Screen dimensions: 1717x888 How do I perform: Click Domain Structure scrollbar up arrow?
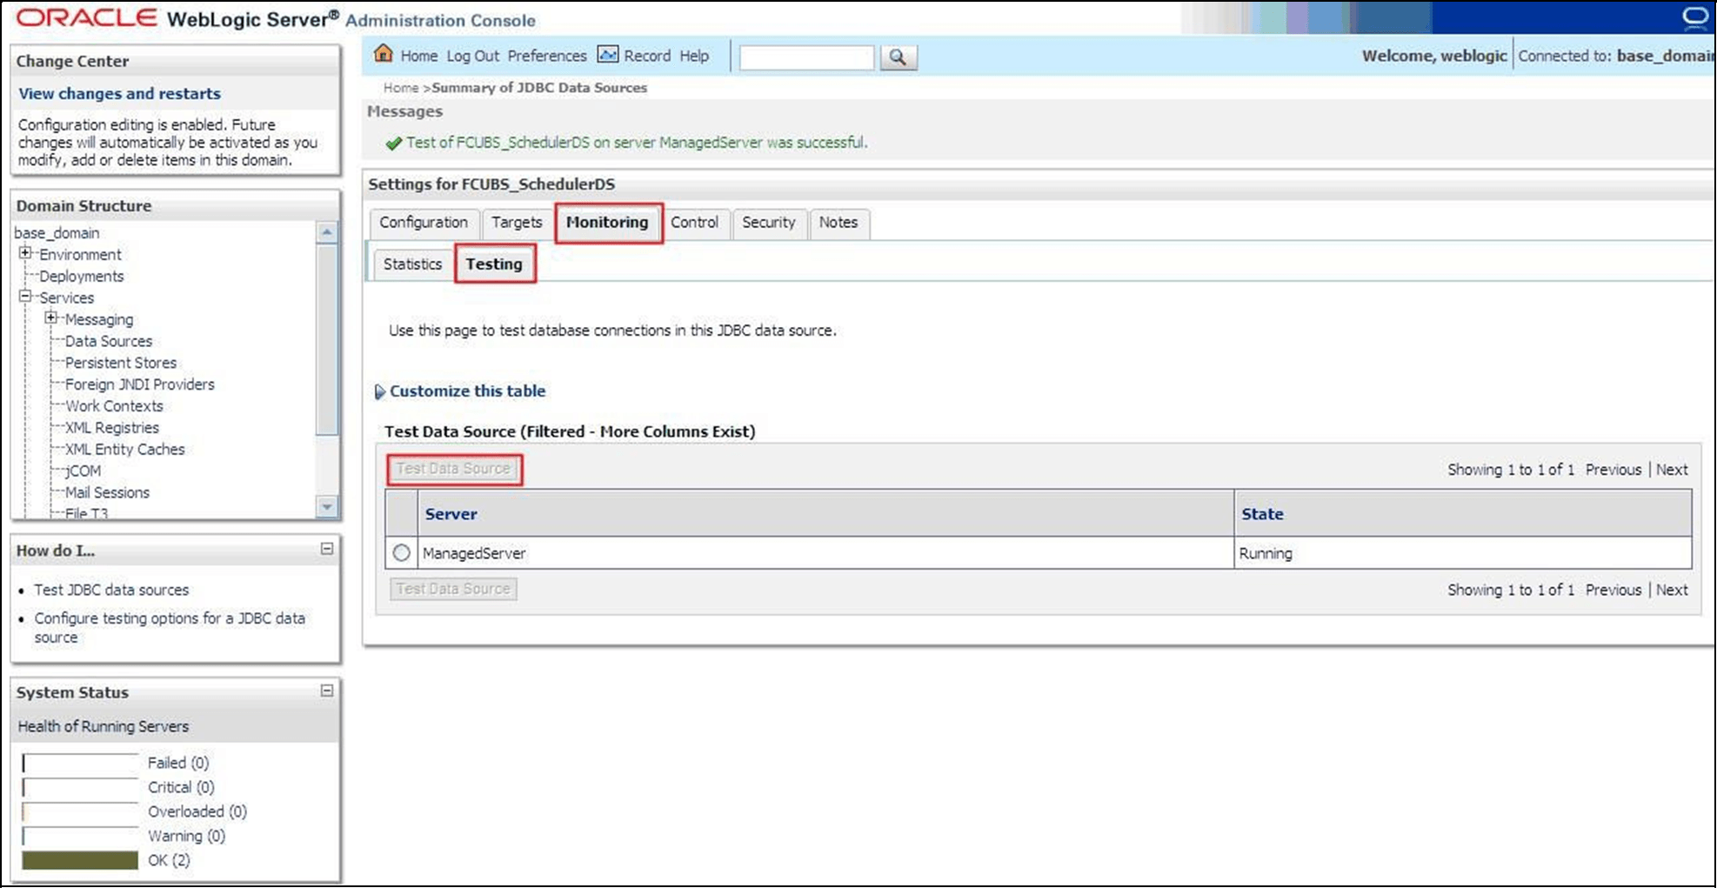tap(326, 232)
